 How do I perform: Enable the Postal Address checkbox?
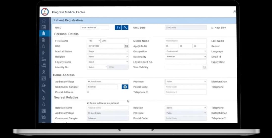[x=88, y=92]
